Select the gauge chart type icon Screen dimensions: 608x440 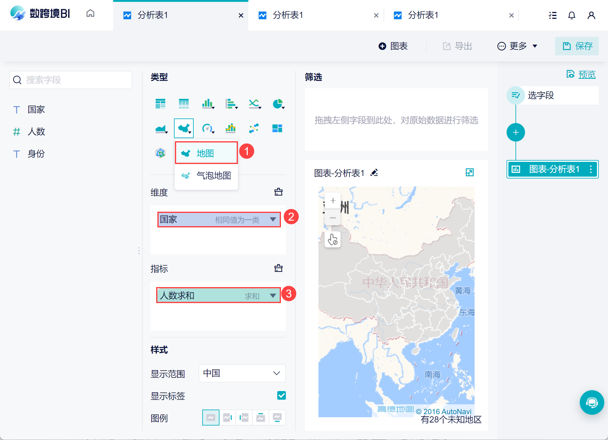pyautogui.click(x=207, y=128)
